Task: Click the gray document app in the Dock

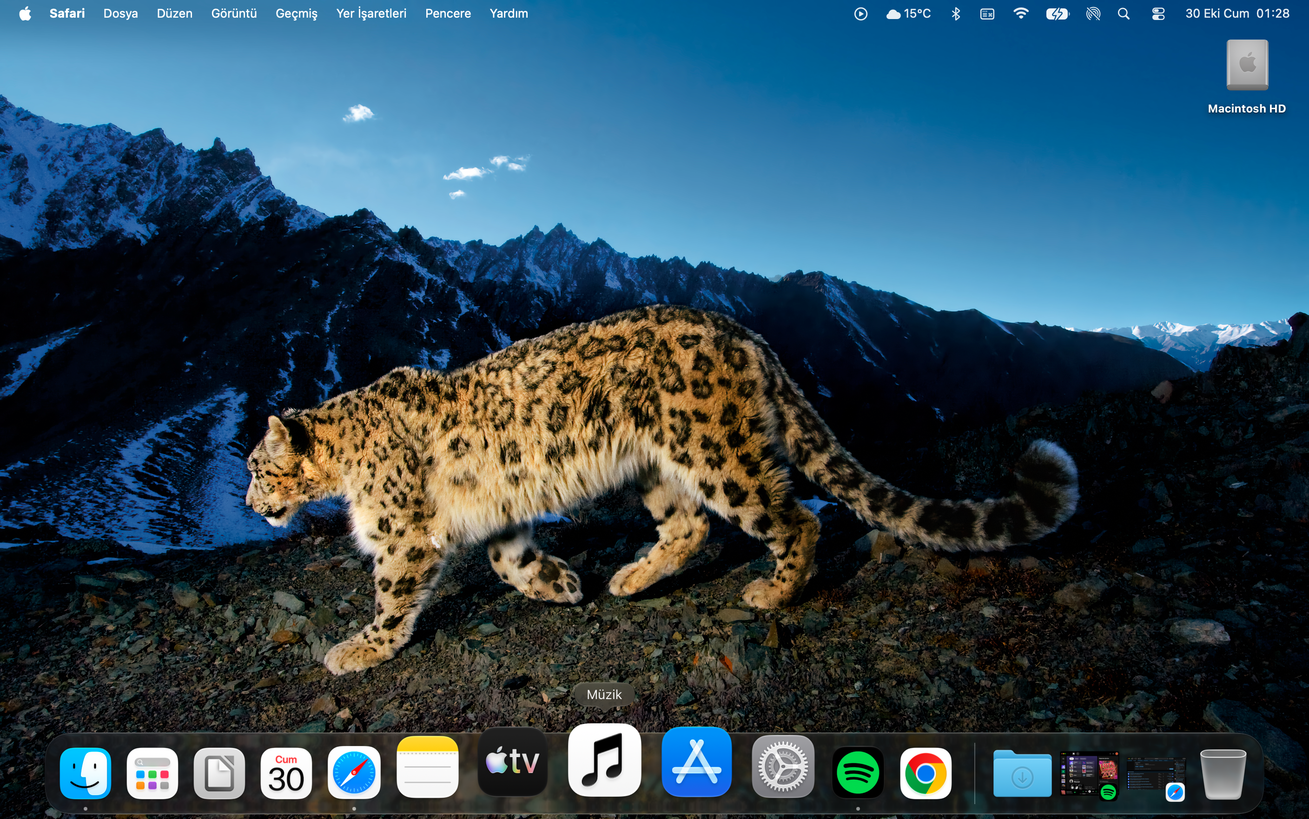Action: click(x=219, y=773)
